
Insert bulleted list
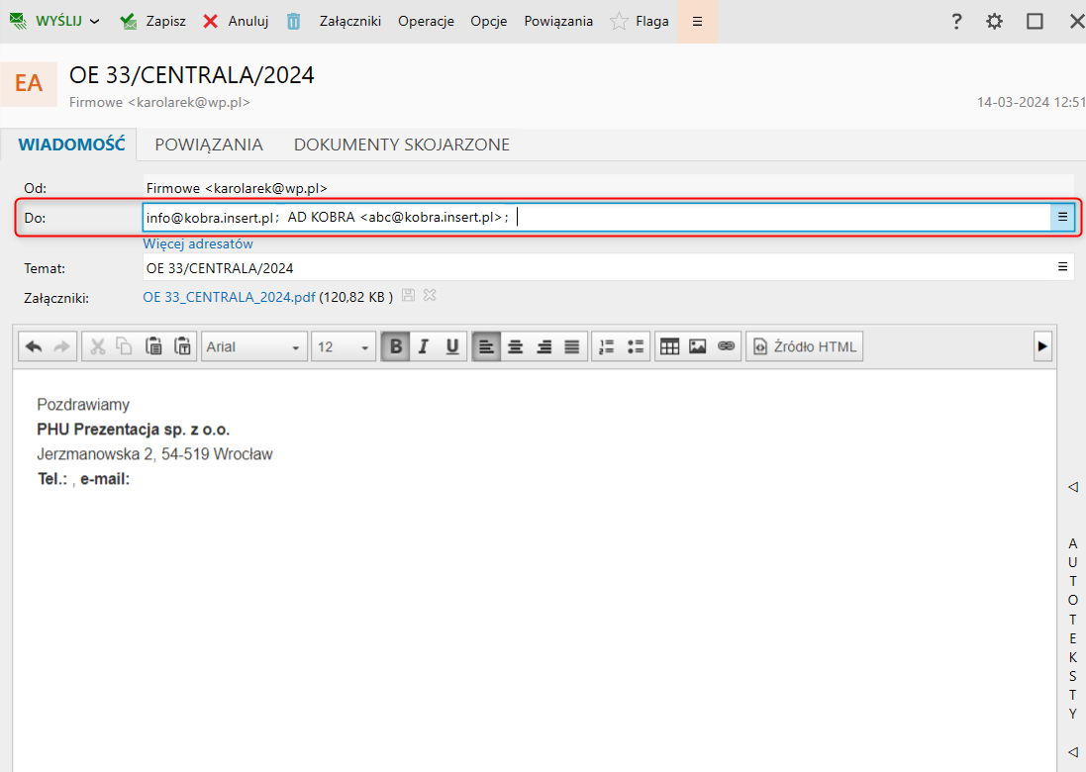(636, 346)
